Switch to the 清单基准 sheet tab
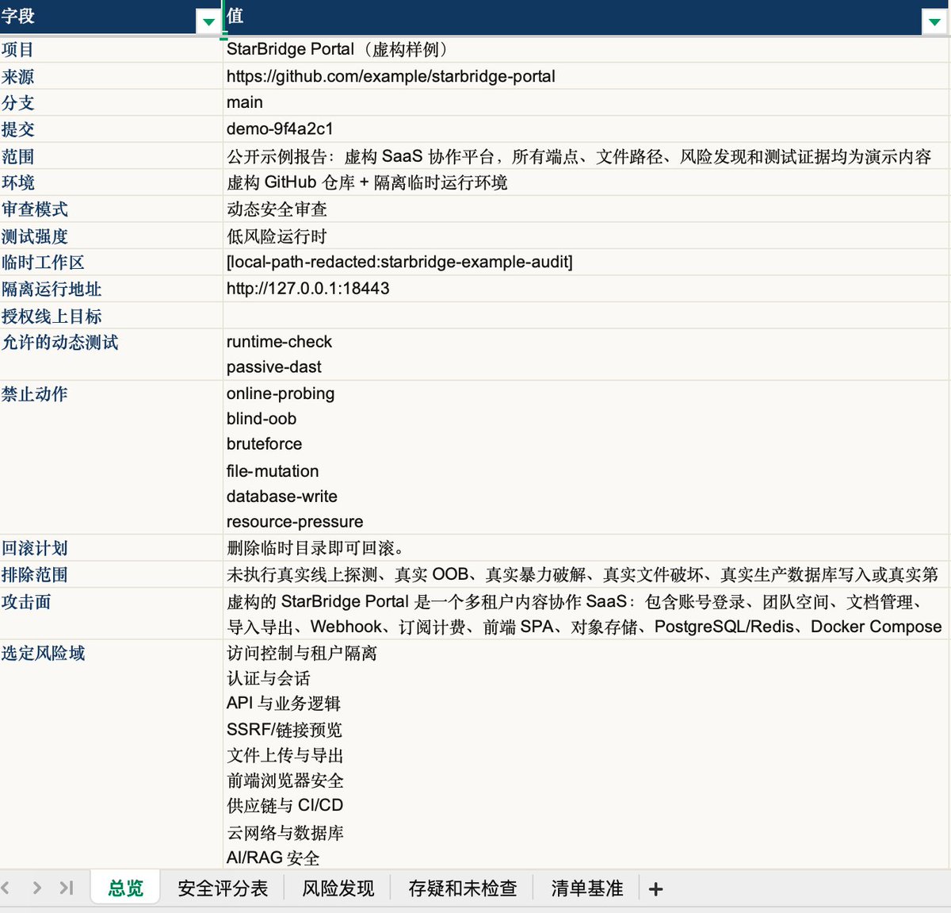Screen dimensions: 951x913 pyautogui.click(x=586, y=888)
